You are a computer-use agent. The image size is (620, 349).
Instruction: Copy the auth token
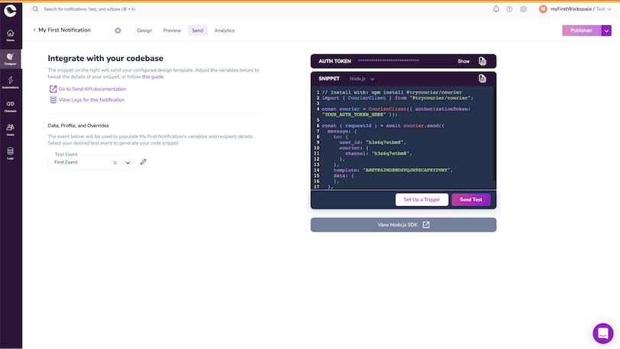pyautogui.click(x=482, y=61)
